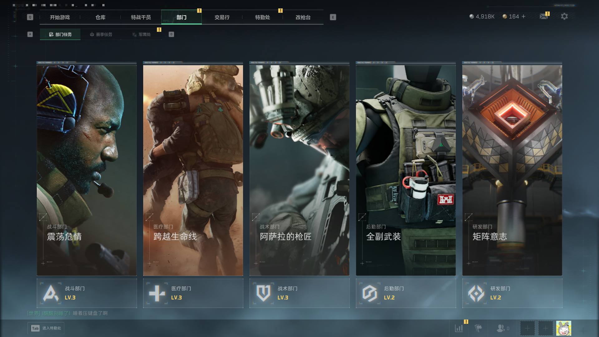Click the world chat message line
The image size is (599, 337).
67,313
